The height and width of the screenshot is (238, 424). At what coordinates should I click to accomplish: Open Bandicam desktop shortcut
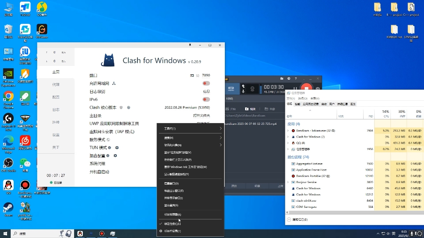25,189
